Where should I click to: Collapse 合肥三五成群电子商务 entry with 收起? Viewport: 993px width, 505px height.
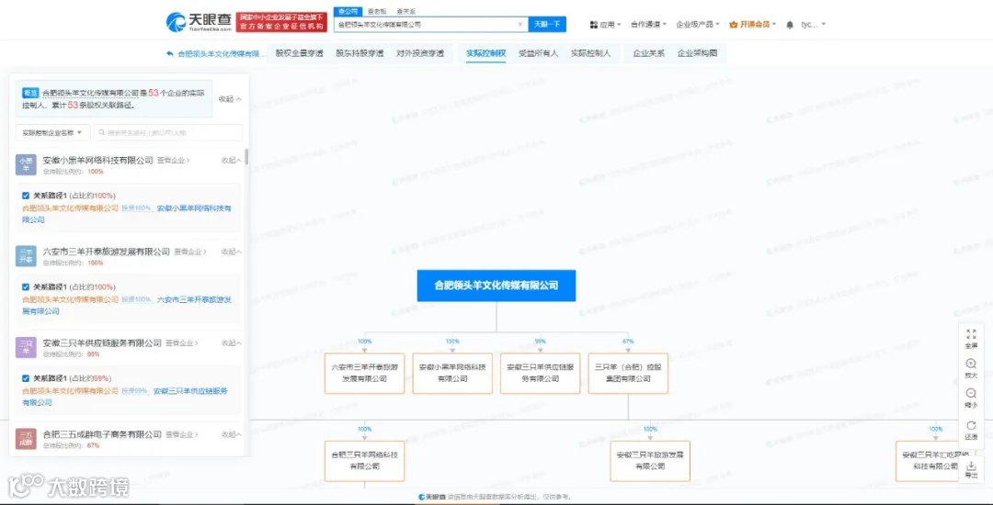[x=231, y=435]
